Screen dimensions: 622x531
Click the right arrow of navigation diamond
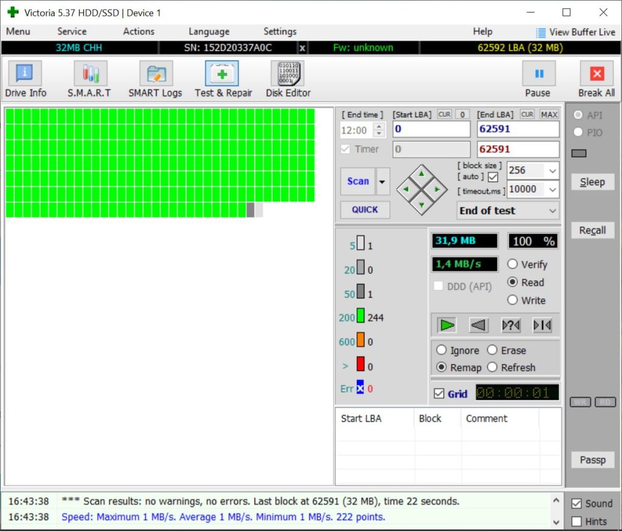point(437,190)
